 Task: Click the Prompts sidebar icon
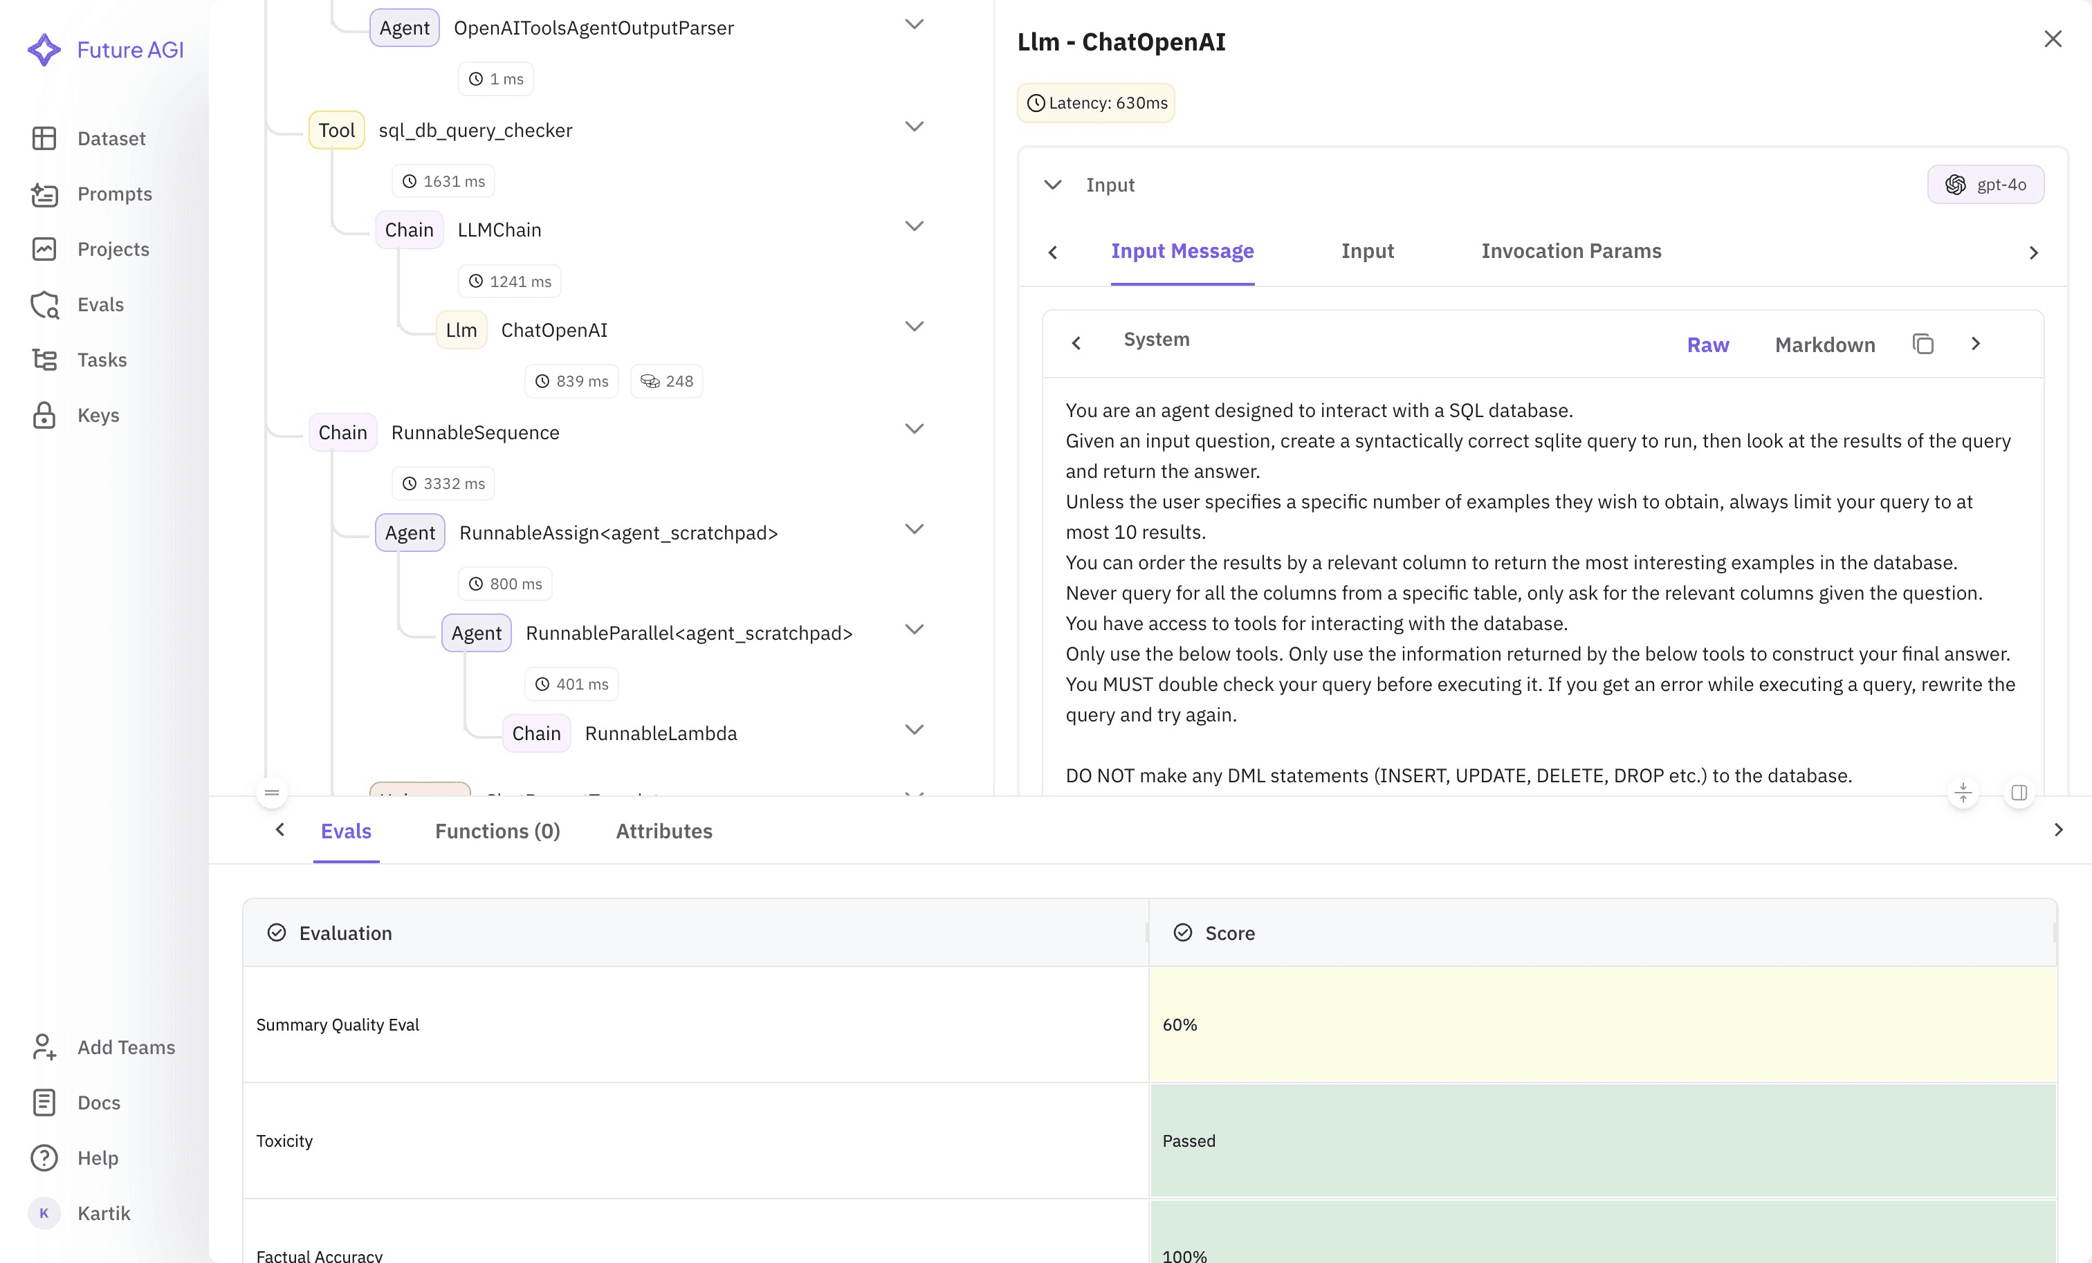click(x=44, y=194)
